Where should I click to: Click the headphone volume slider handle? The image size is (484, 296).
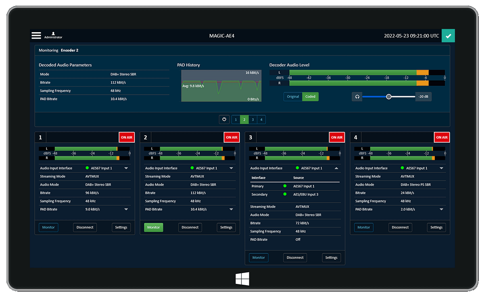[x=388, y=97]
